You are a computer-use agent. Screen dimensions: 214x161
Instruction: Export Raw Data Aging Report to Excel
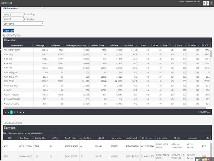(10, 128)
